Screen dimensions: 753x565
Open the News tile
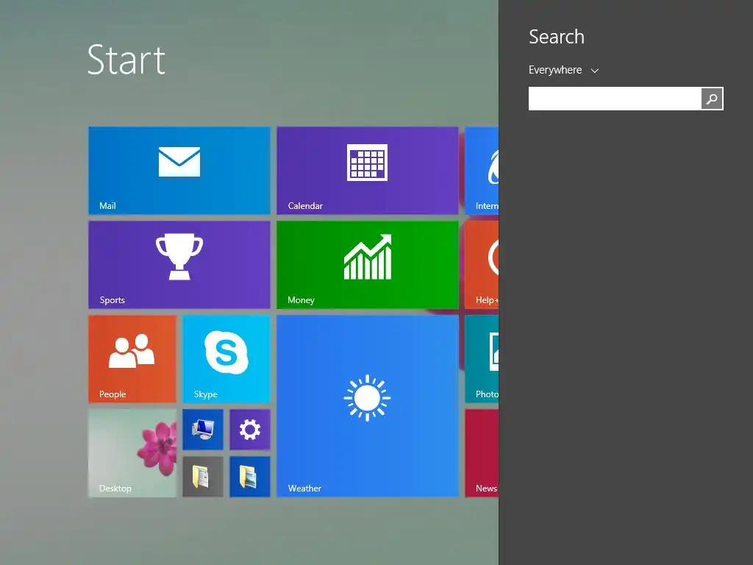click(x=482, y=453)
